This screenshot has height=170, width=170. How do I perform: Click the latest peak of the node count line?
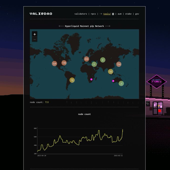(x=122, y=129)
